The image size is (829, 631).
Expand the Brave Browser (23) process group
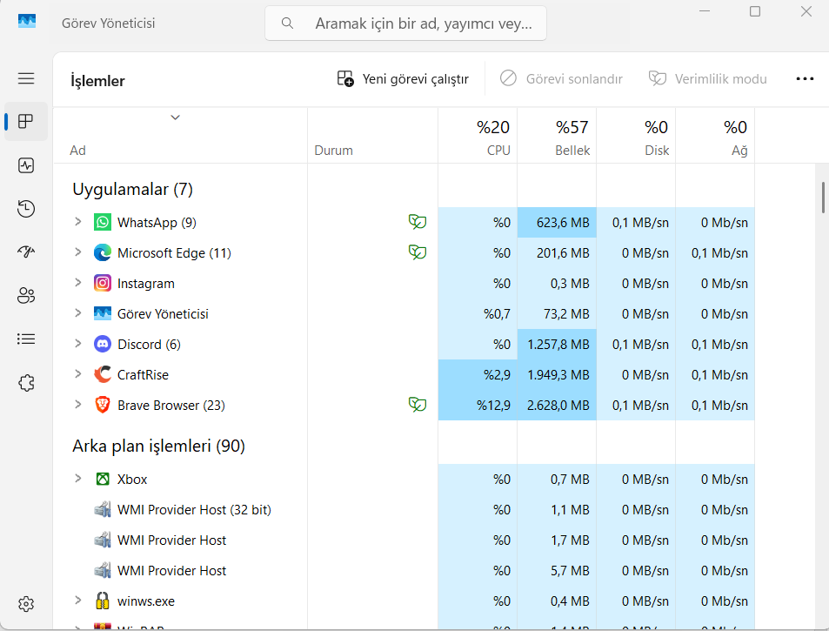pyautogui.click(x=78, y=405)
